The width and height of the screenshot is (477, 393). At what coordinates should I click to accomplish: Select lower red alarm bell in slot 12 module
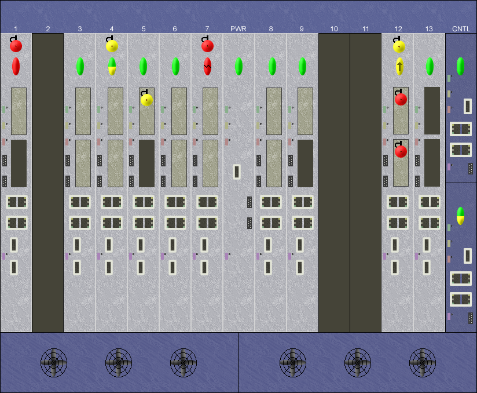[401, 151]
